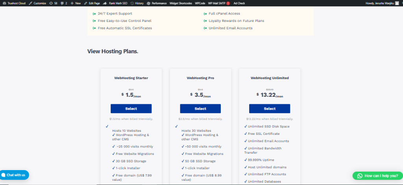Click Free Automatic SSL Certificates feature
The image size is (403, 185).
tap(125, 28)
